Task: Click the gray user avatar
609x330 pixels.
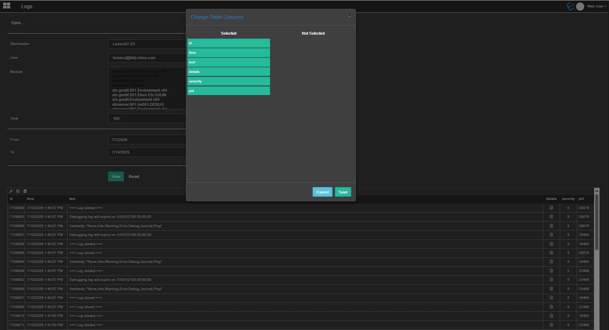Action: pyautogui.click(x=580, y=6)
